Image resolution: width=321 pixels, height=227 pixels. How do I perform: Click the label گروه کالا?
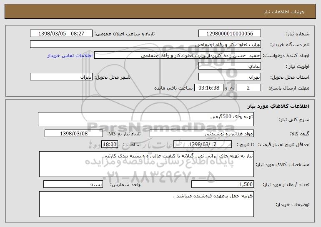[x=299, y=134]
